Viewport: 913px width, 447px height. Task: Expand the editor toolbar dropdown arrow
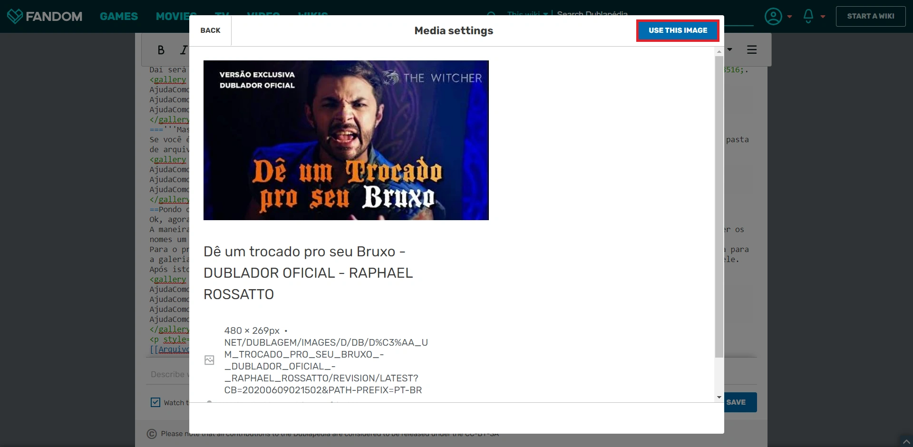729,49
